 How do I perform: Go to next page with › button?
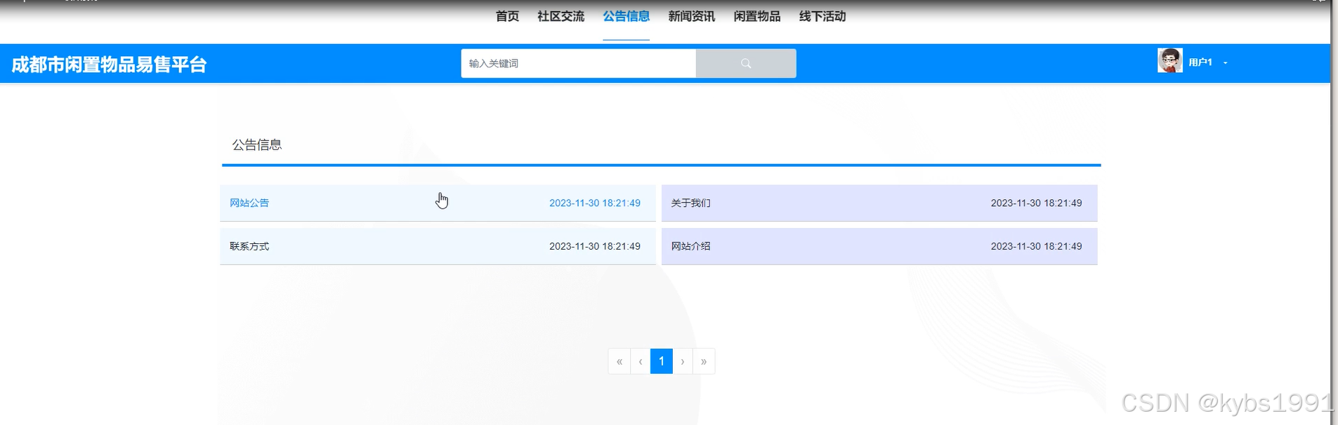pos(683,361)
